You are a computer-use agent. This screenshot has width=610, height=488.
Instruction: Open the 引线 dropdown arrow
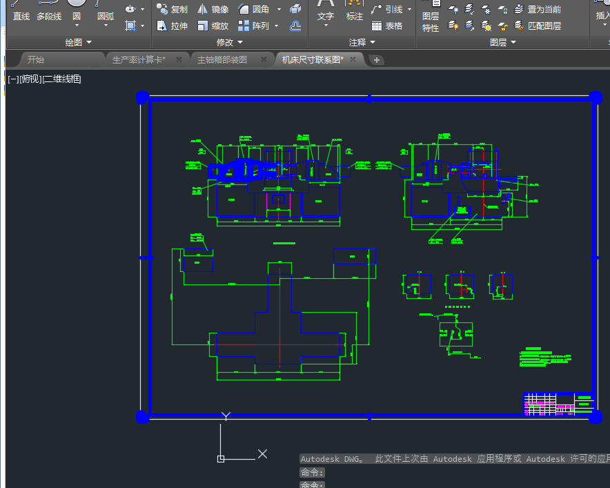click(409, 9)
